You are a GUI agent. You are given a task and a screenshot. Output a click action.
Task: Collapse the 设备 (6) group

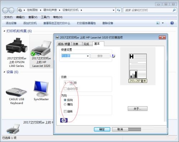4,72
